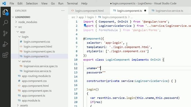
Task: Open loginservice.service.spec.ts file
Action: (41, 66)
